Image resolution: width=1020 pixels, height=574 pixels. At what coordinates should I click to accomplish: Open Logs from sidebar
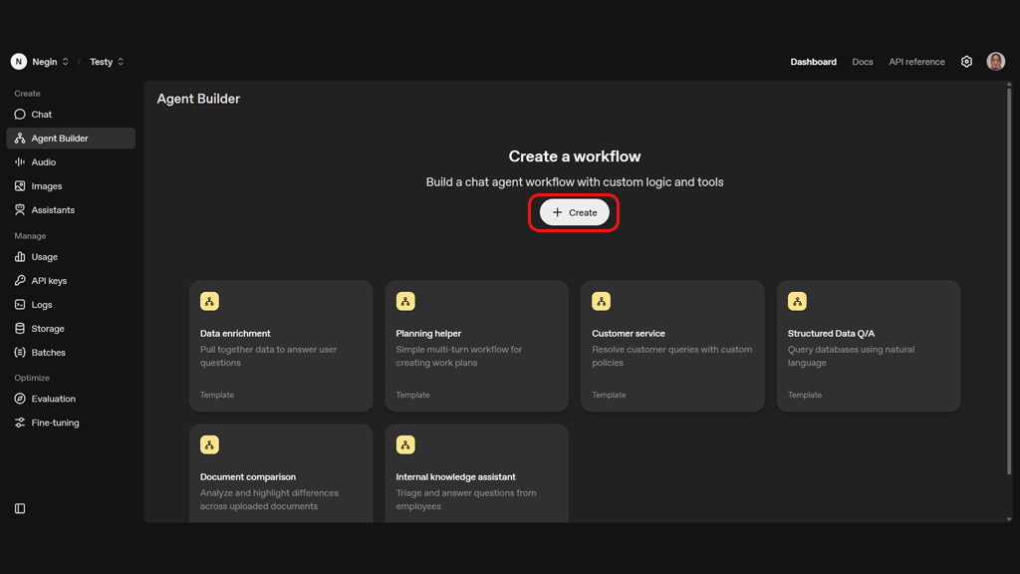(41, 305)
